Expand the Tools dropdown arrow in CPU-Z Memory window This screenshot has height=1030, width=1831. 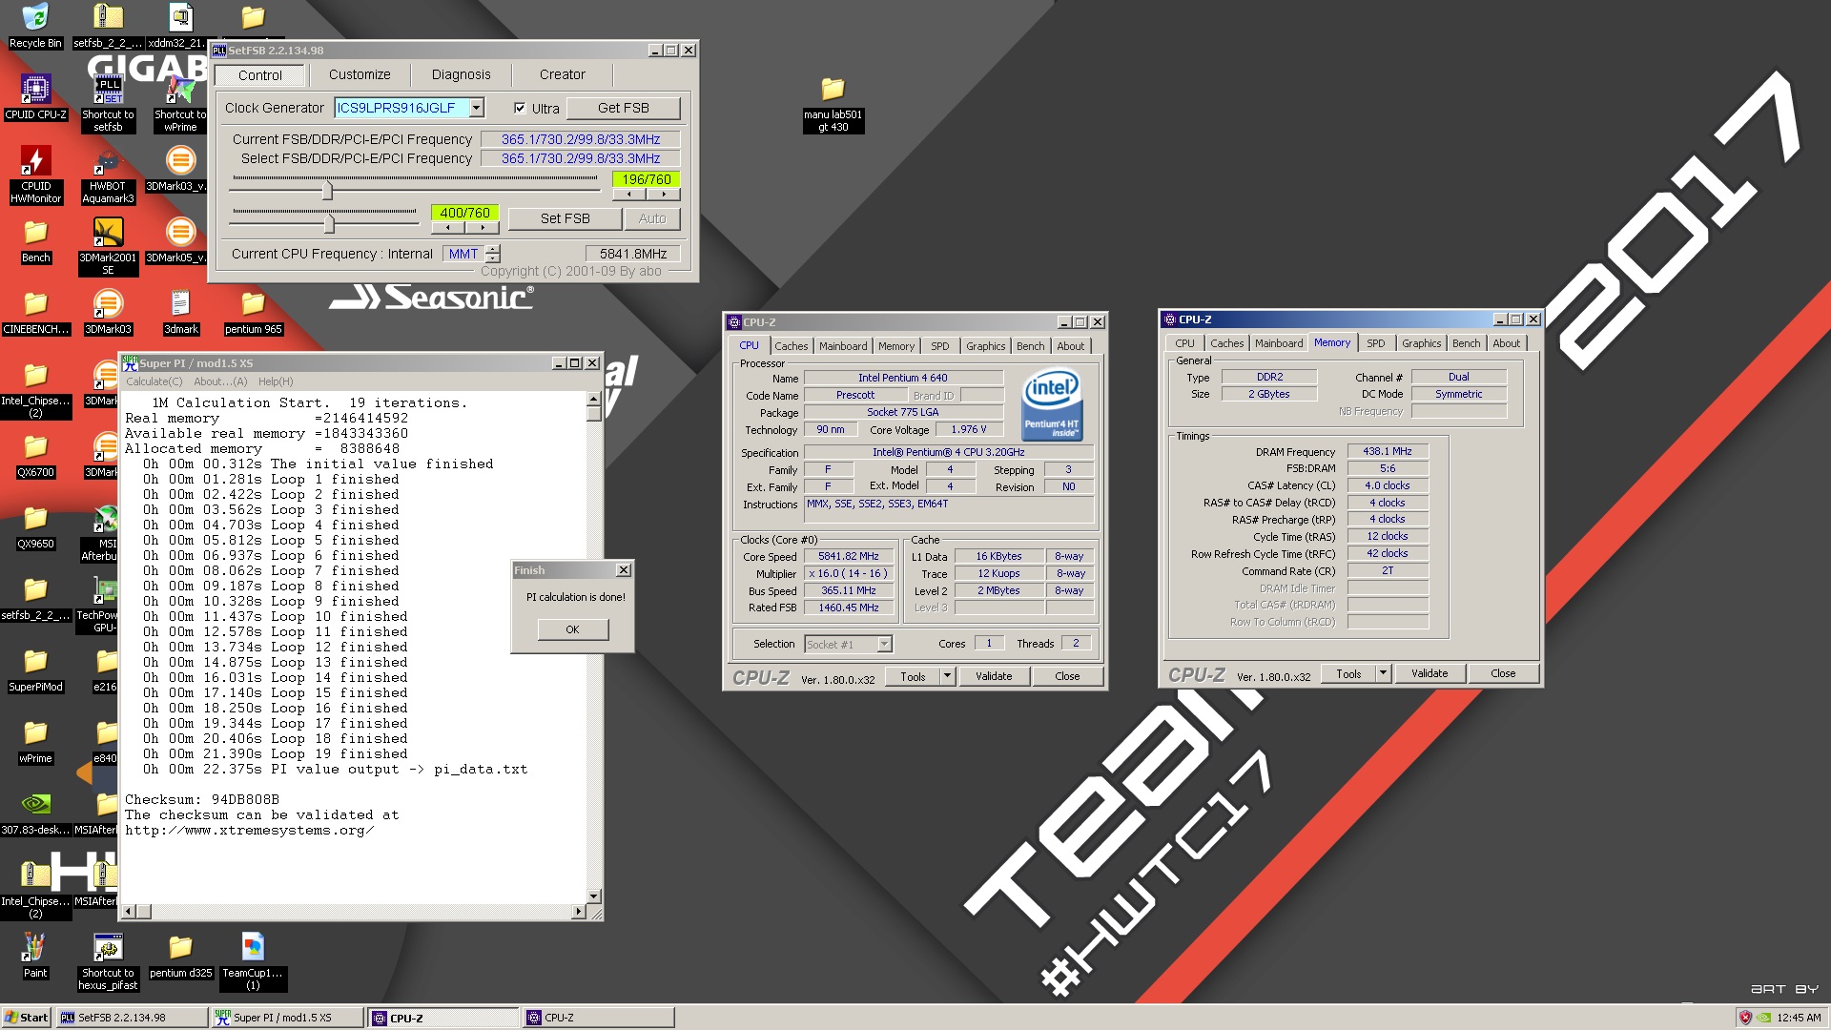[x=1383, y=673]
